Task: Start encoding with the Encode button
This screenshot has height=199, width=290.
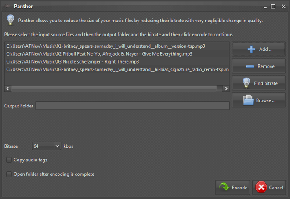Action: click(232, 187)
